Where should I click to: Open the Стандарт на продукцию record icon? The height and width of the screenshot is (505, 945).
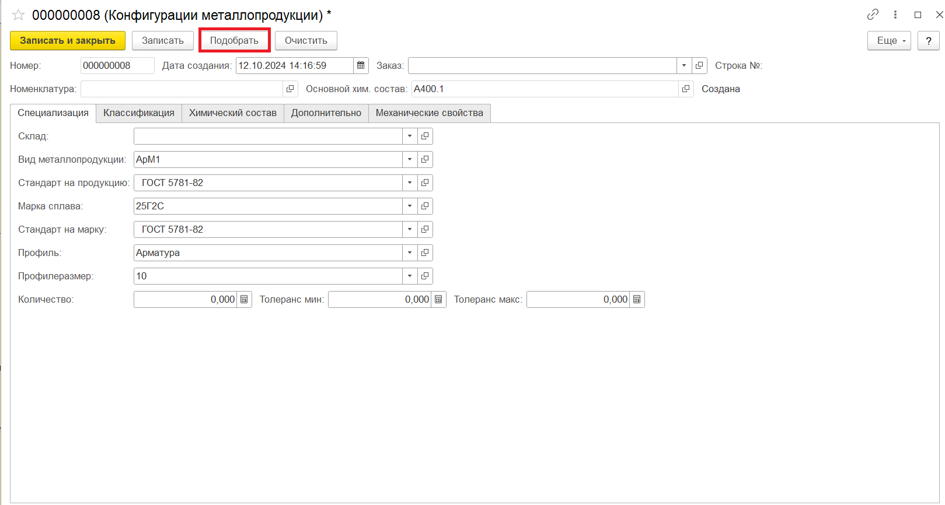(425, 183)
